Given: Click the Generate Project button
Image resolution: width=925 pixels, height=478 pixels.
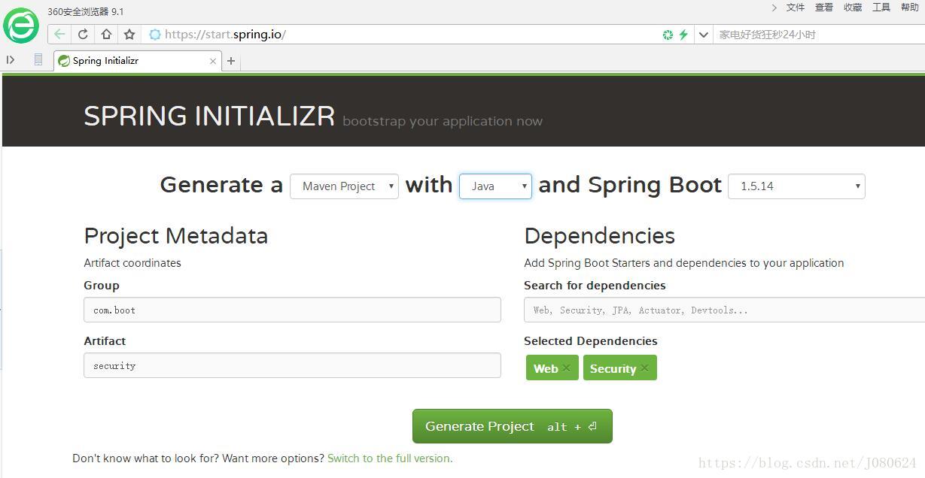Looking at the screenshot, I should pyautogui.click(x=512, y=425).
